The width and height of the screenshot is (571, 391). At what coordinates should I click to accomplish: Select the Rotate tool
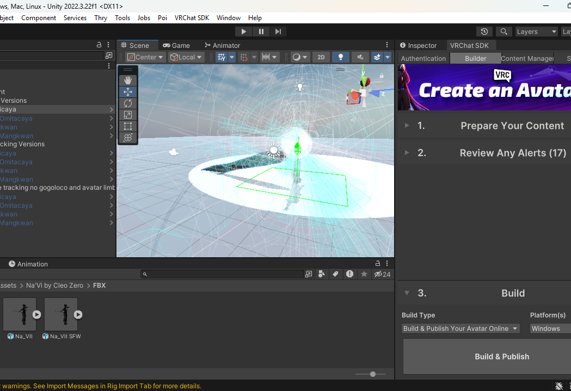(x=128, y=103)
